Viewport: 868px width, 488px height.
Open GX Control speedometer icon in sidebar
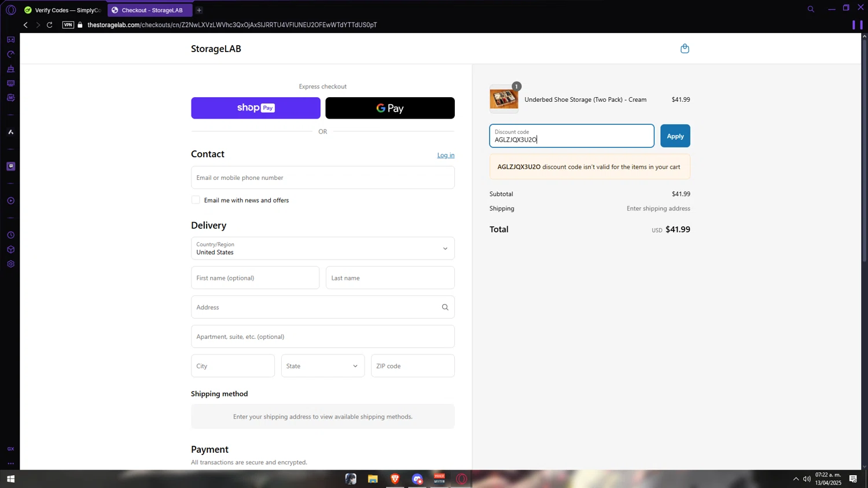point(10,54)
